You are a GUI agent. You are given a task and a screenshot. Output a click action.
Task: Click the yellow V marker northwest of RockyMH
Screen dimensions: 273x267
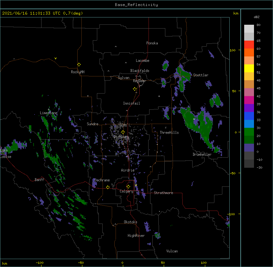click(x=55, y=58)
